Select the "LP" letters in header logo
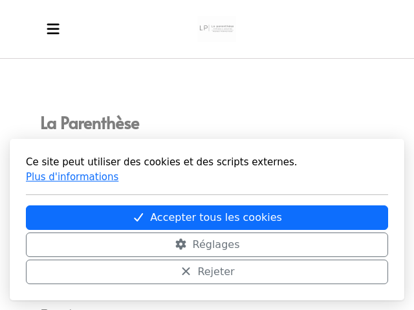Image resolution: width=414 pixels, height=310 pixels. tap(204, 28)
